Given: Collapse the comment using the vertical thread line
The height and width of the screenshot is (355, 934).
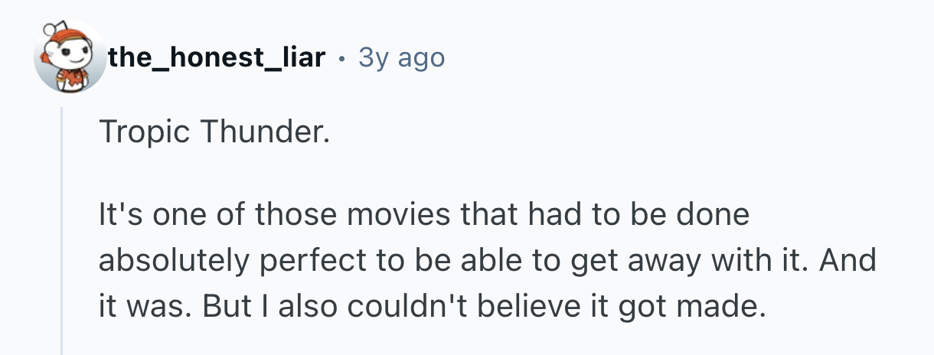Looking at the screenshot, I should [64, 230].
